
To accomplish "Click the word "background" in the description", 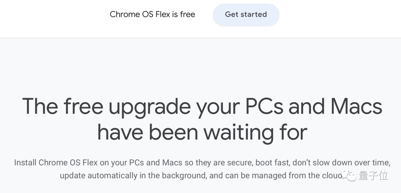I will (182, 176).
